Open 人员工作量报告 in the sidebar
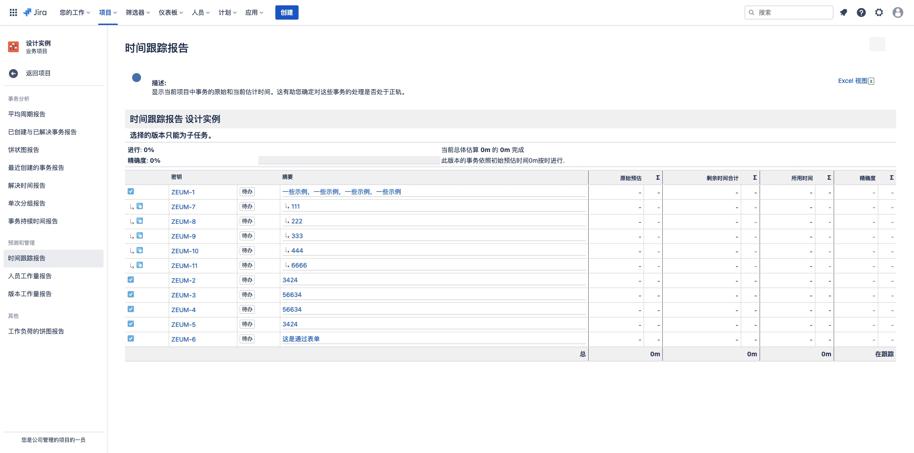914x453 pixels. 54,276
